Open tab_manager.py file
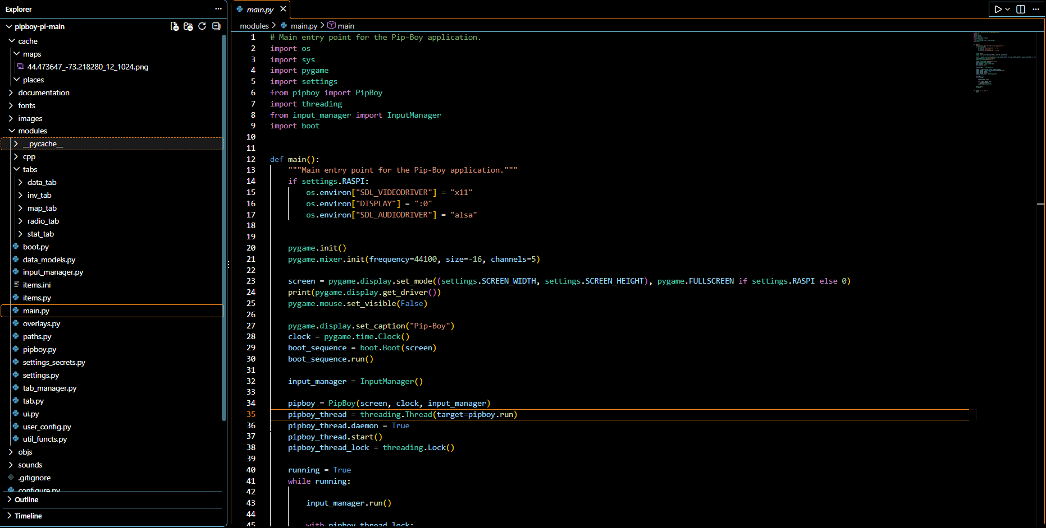Image resolution: width=1046 pixels, height=528 pixels. click(x=49, y=388)
